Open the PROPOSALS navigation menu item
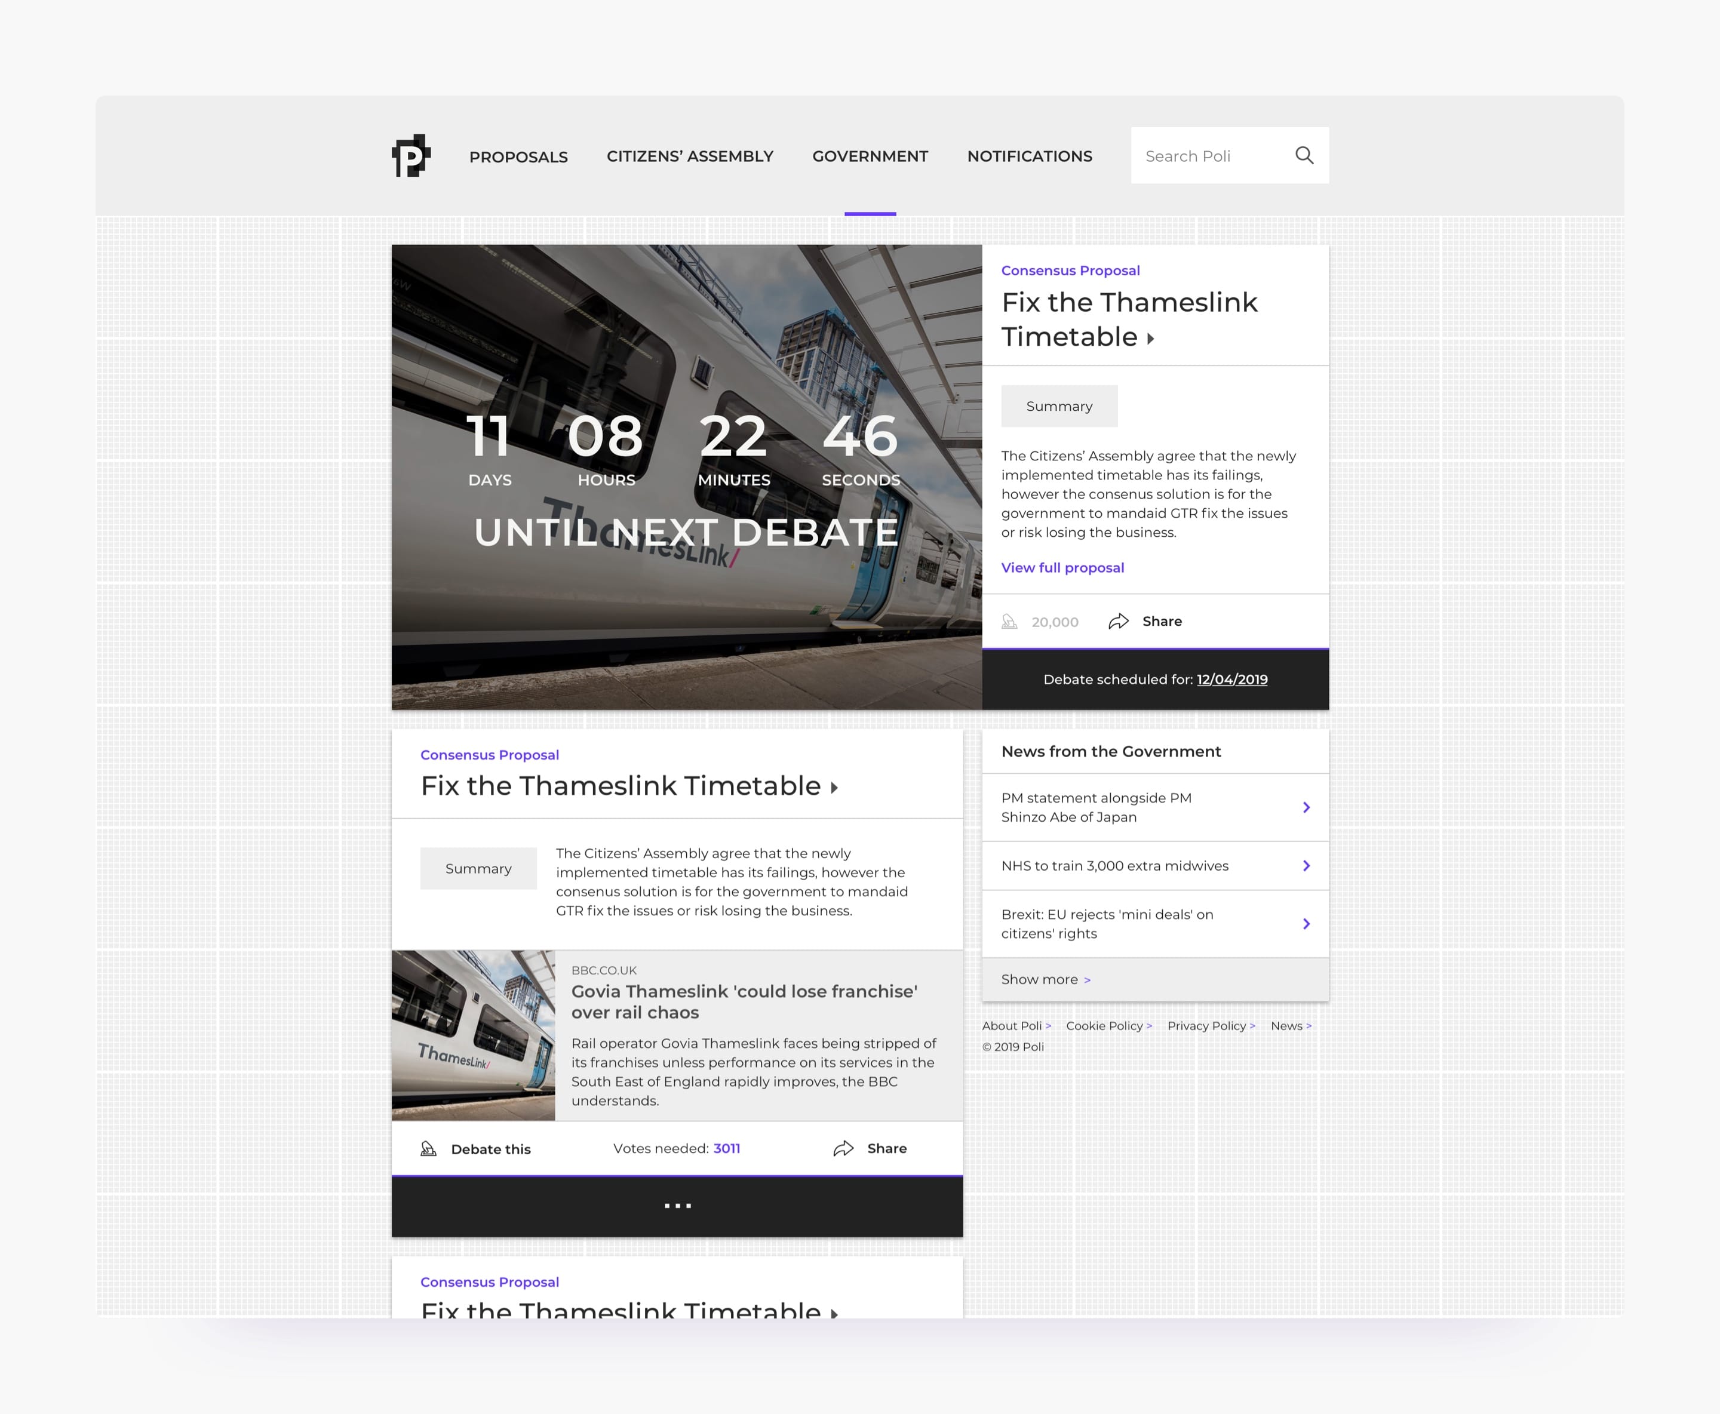 518,156
